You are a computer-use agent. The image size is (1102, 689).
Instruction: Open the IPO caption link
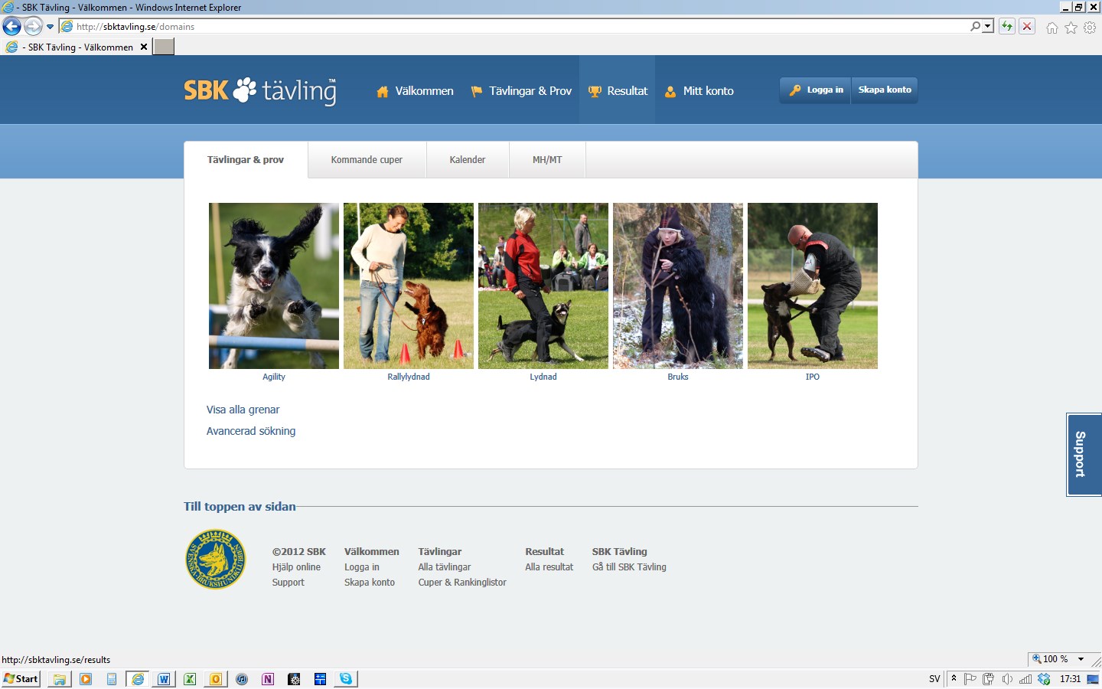pos(813,377)
